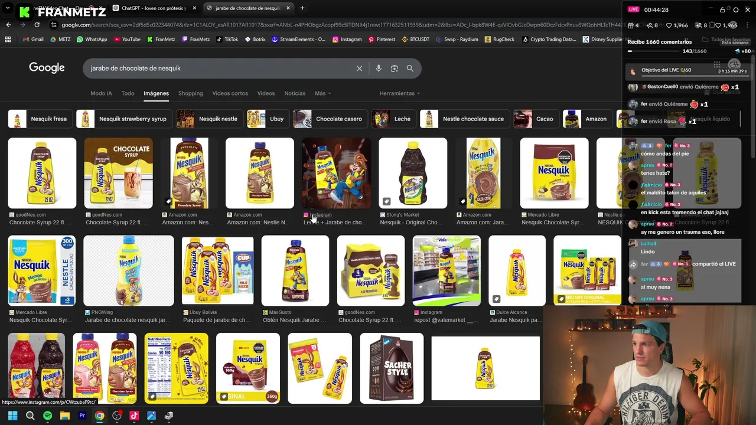756x425 pixels.
Task: Open the Pinterest bookmark
Action: click(382, 40)
